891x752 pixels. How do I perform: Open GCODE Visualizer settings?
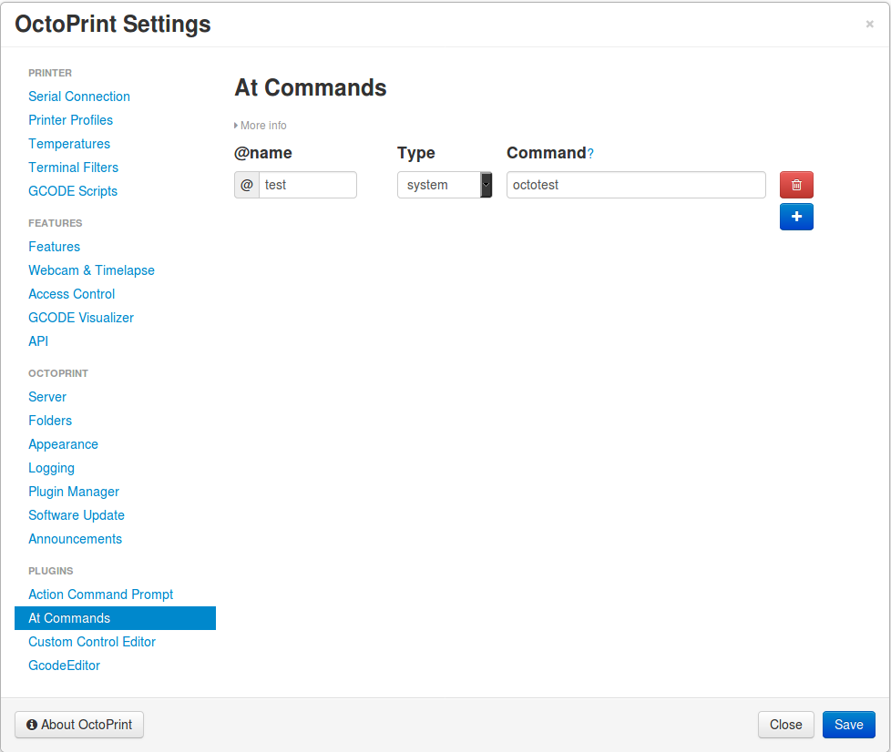pyautogui.click(x=81, y=318)
